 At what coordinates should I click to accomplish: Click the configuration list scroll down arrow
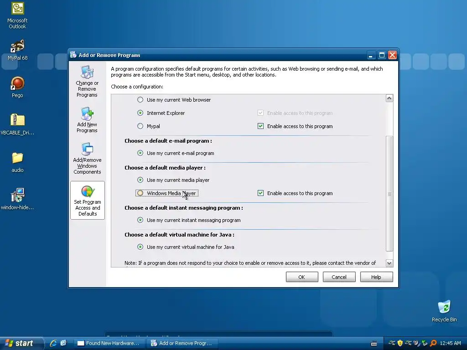(389, 263)
